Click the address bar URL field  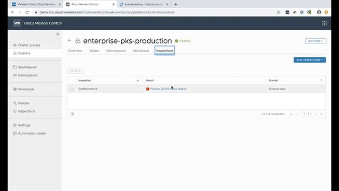[x=107, y=12]
